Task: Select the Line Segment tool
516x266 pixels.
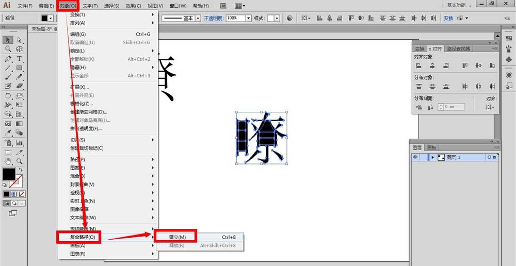Action: pos(8,68)
